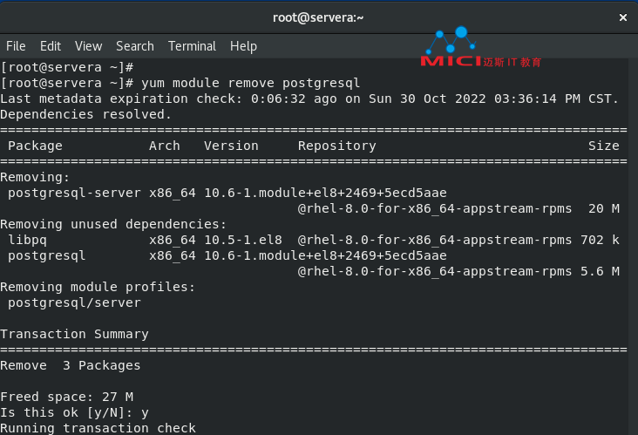The height and width of the screenshot is (435, 638).
Task: Open the View menu
Action: pyautogui.click(x=88, y=46)
